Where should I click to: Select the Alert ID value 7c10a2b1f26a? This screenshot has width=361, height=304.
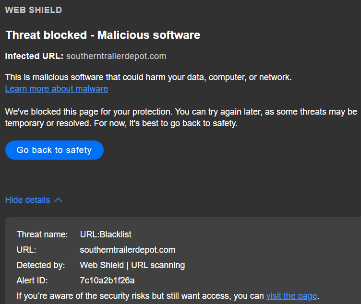coord(108,281)
